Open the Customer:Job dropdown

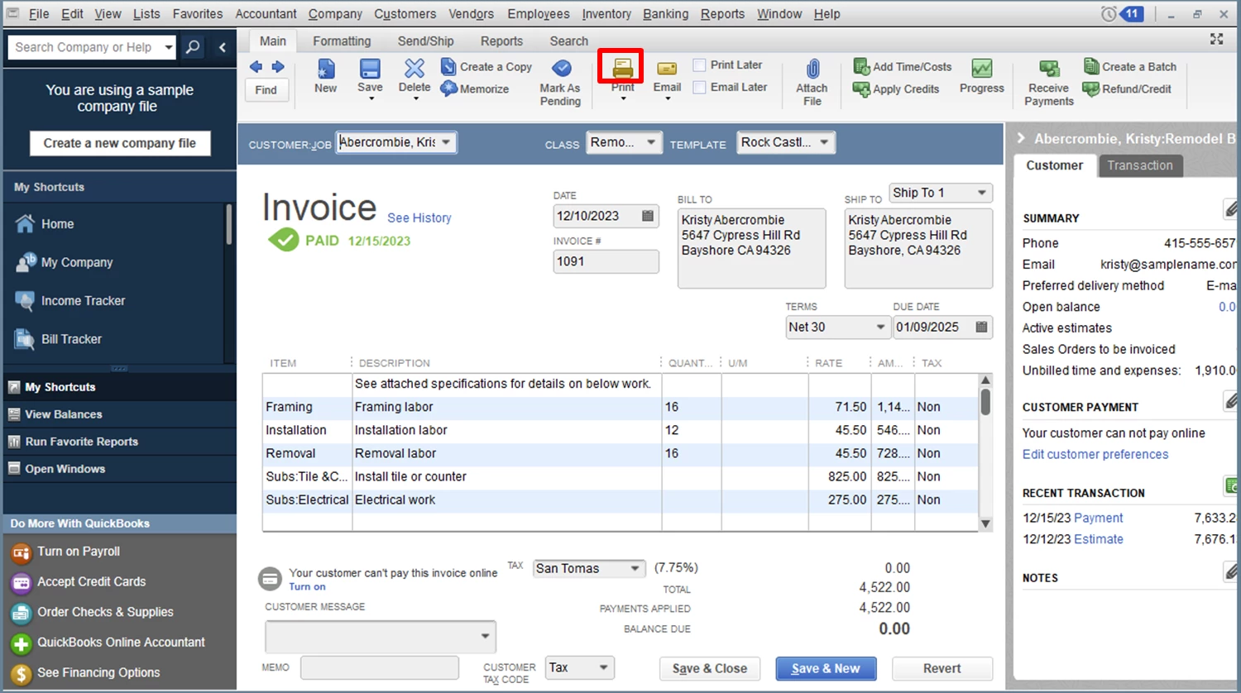[446, 142]
